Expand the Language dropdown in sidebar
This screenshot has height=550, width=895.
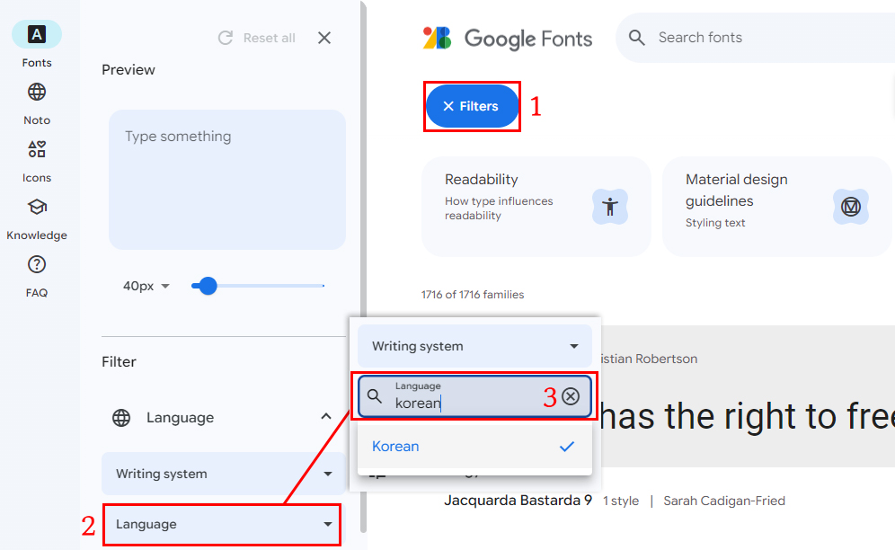223,524
